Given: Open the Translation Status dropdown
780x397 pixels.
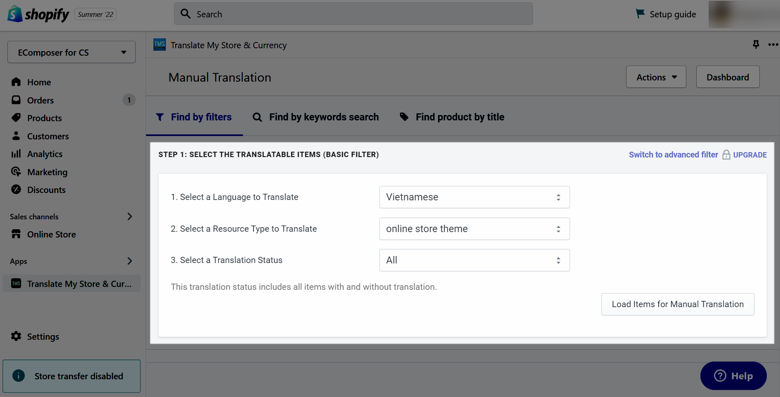Looking at the screenshot, I should click(x=474, y=260).
